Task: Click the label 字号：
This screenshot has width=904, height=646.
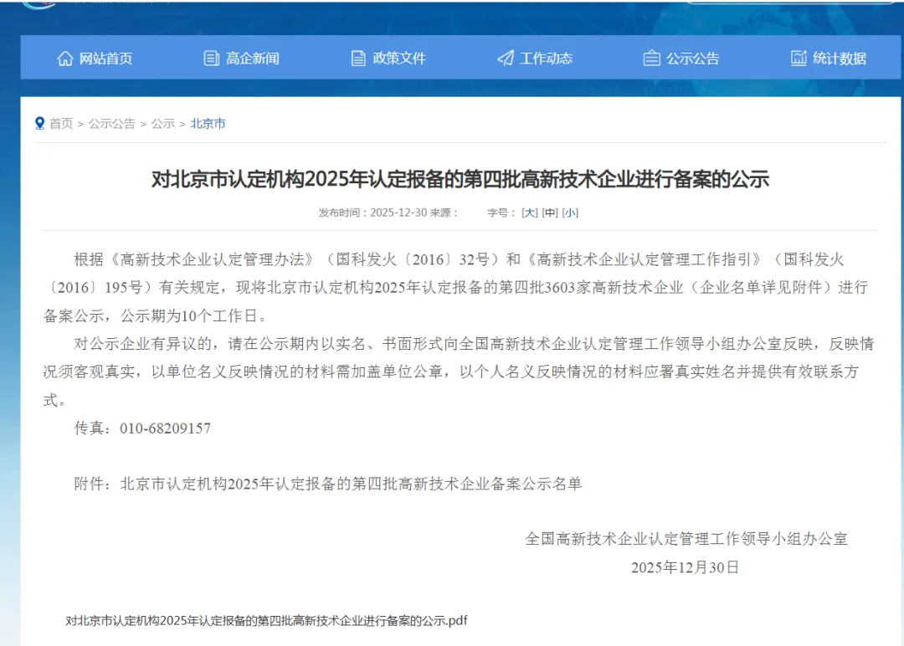Action: pos(501,213)
